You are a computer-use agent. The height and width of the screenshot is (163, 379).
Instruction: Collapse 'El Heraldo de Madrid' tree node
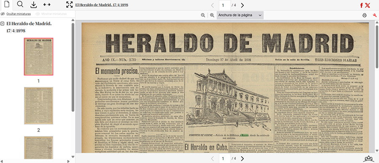(x=3, y=24)
